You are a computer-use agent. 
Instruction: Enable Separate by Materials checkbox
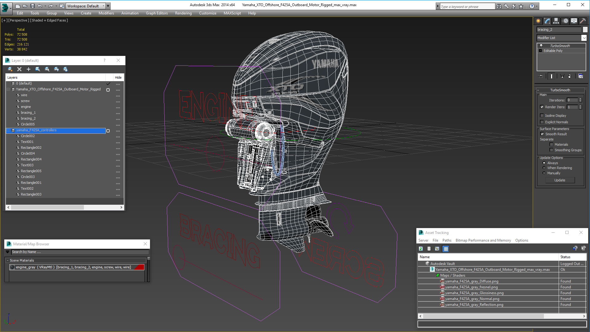click(551, 144)
